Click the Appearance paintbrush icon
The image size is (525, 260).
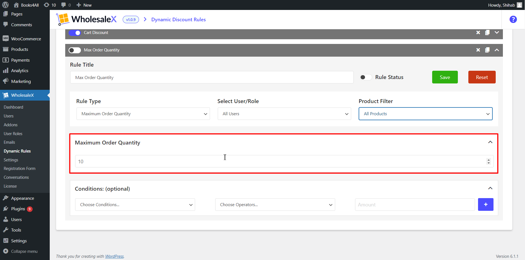point(6,198)
